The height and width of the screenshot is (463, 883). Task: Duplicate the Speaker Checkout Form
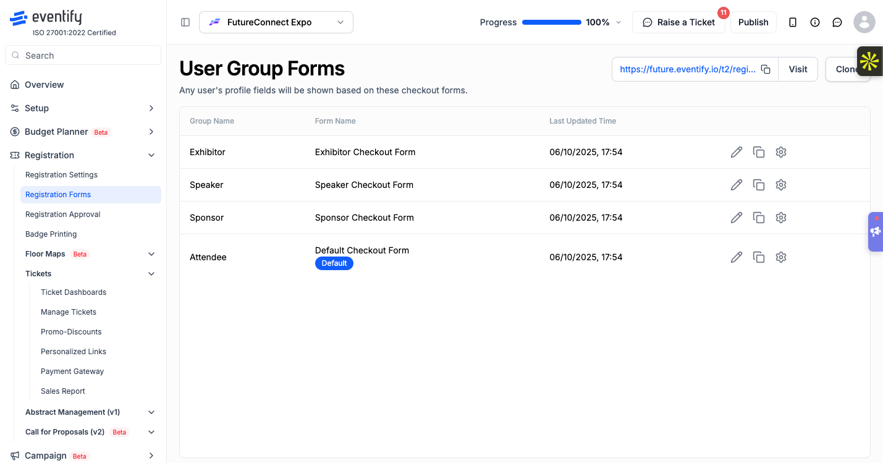(x=759, y=185)
